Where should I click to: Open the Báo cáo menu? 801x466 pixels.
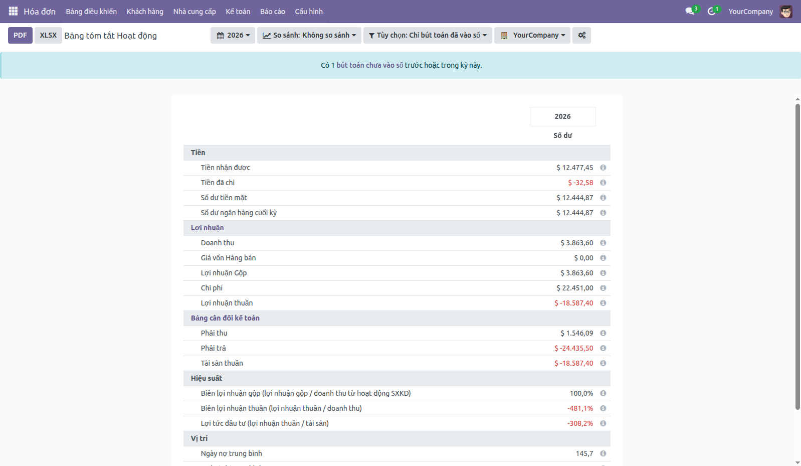272,12
